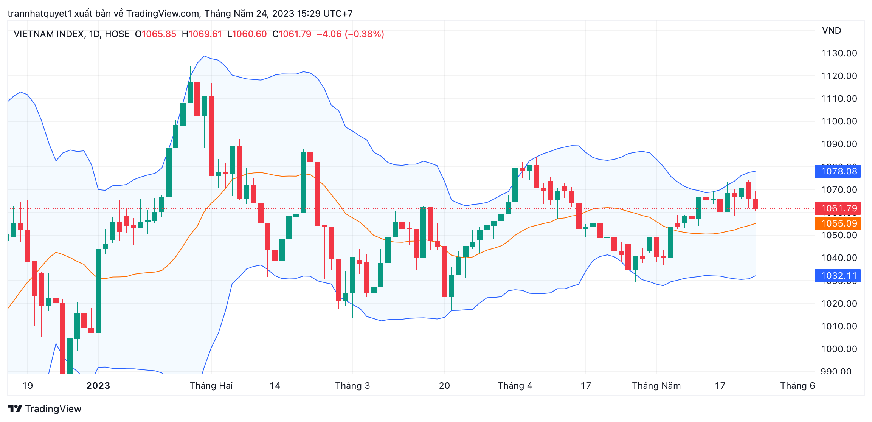This screenshot has width=872, height=422.
Task: Click the Tháng 4 label on time axis
Action: (515, 386)
